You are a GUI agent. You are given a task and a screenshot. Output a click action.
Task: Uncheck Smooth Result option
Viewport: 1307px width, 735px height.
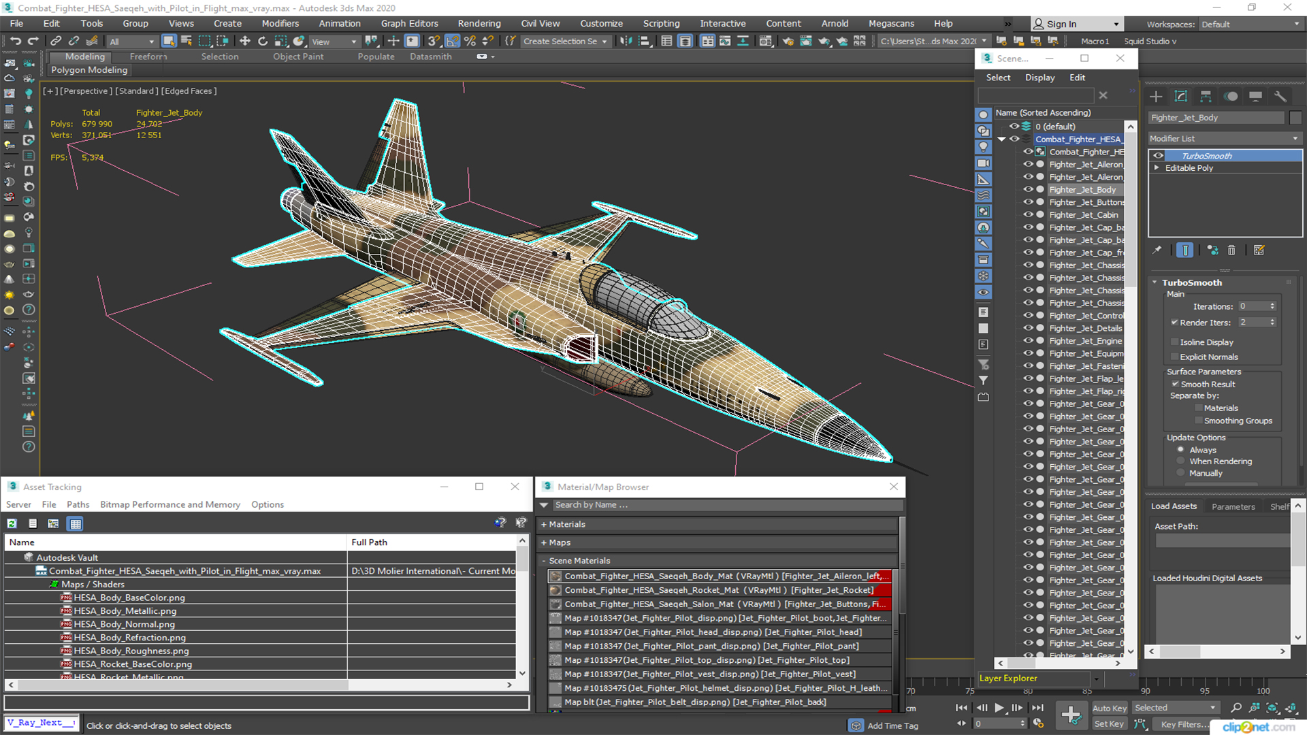1175,384
